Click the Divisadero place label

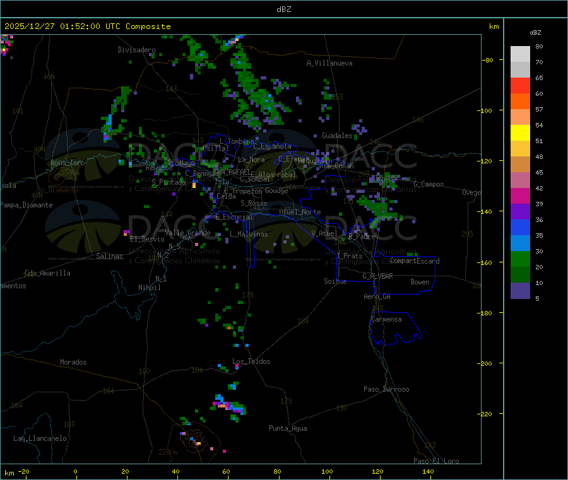point(136,50)
